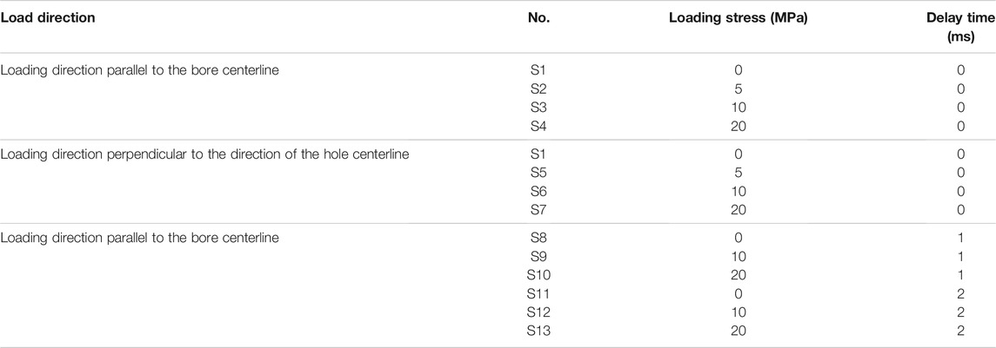
Task: Click sample number S4
Action: click(x=538, y=126)
